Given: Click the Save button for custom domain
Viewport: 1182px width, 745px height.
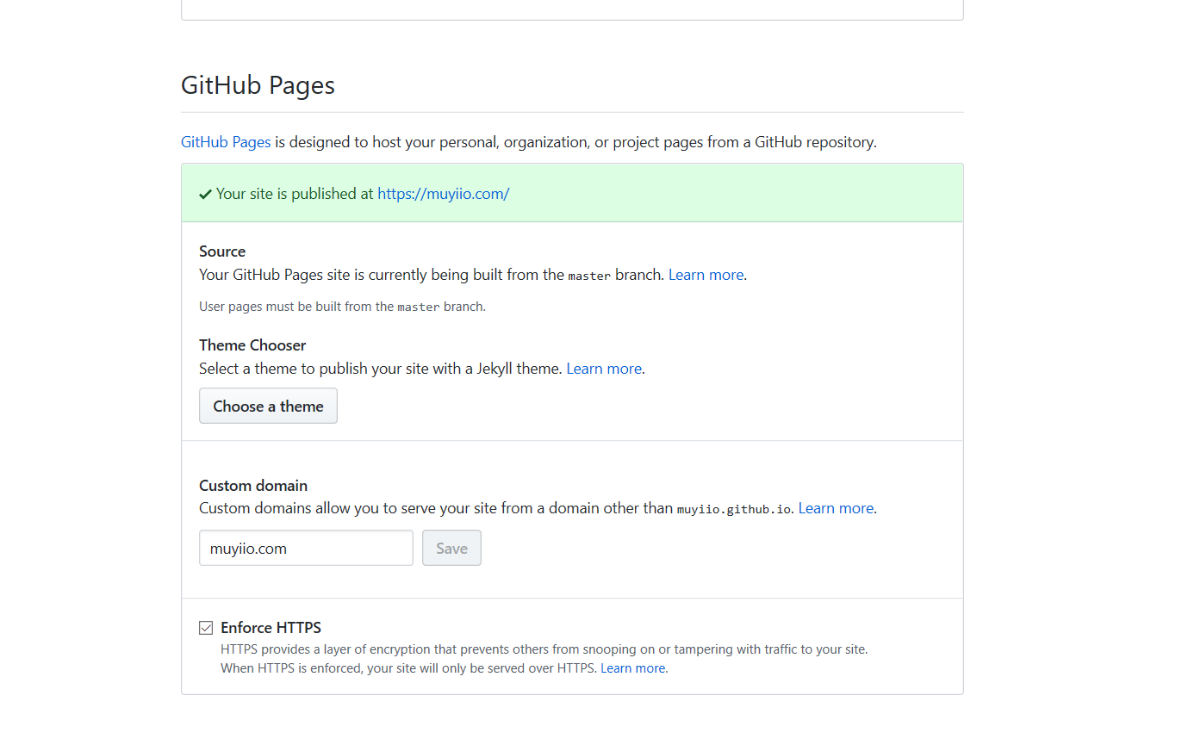Looking at the screenshot, I should click(x=451, y=548).
